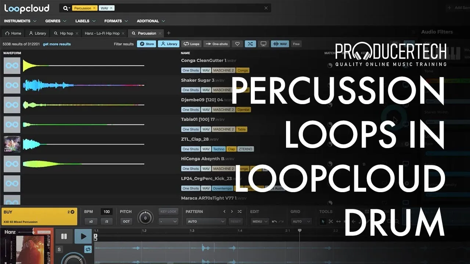Click the 'get more results' link
This screenshot has width=470, height=264.
pyautogui.click(x=57, y=44)
